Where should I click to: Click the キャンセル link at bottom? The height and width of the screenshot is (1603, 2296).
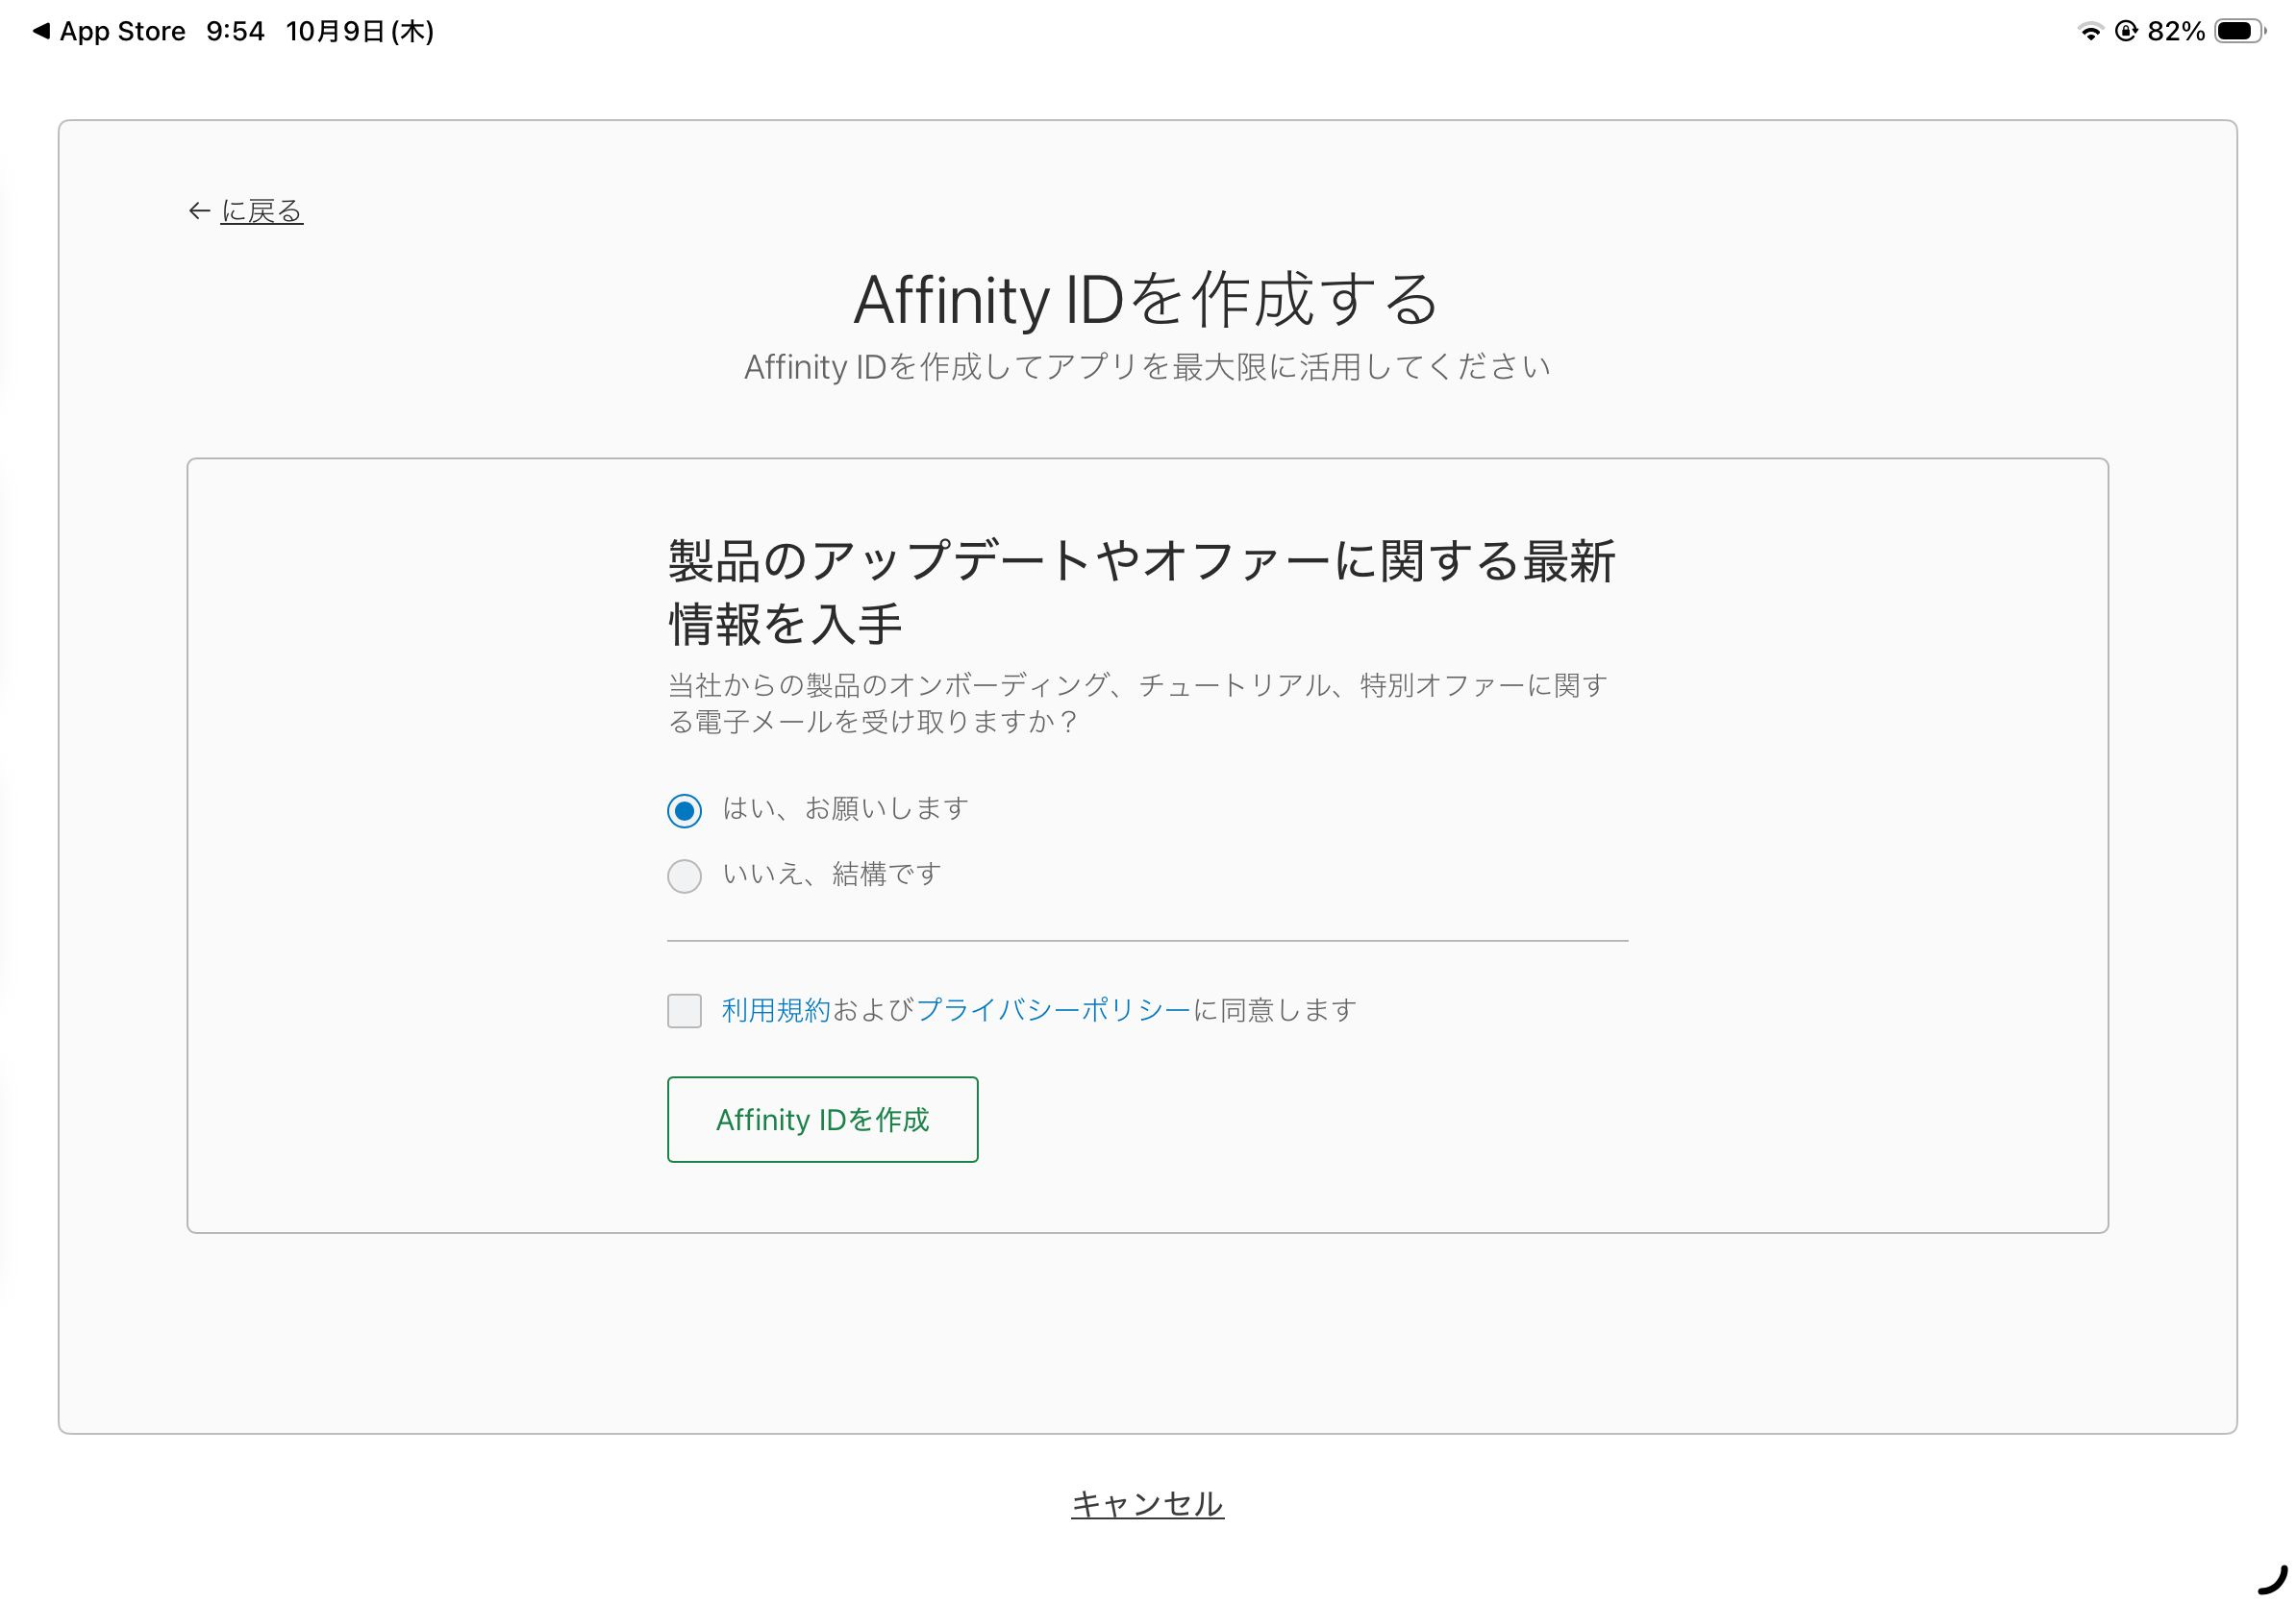pos(1147,1504)
